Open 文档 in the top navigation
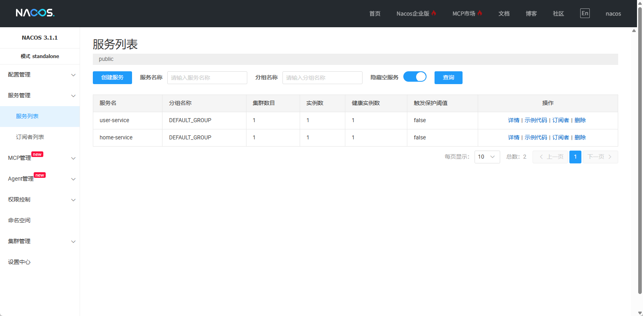This screenshot has width=643, height=316. tap(504, 14)
